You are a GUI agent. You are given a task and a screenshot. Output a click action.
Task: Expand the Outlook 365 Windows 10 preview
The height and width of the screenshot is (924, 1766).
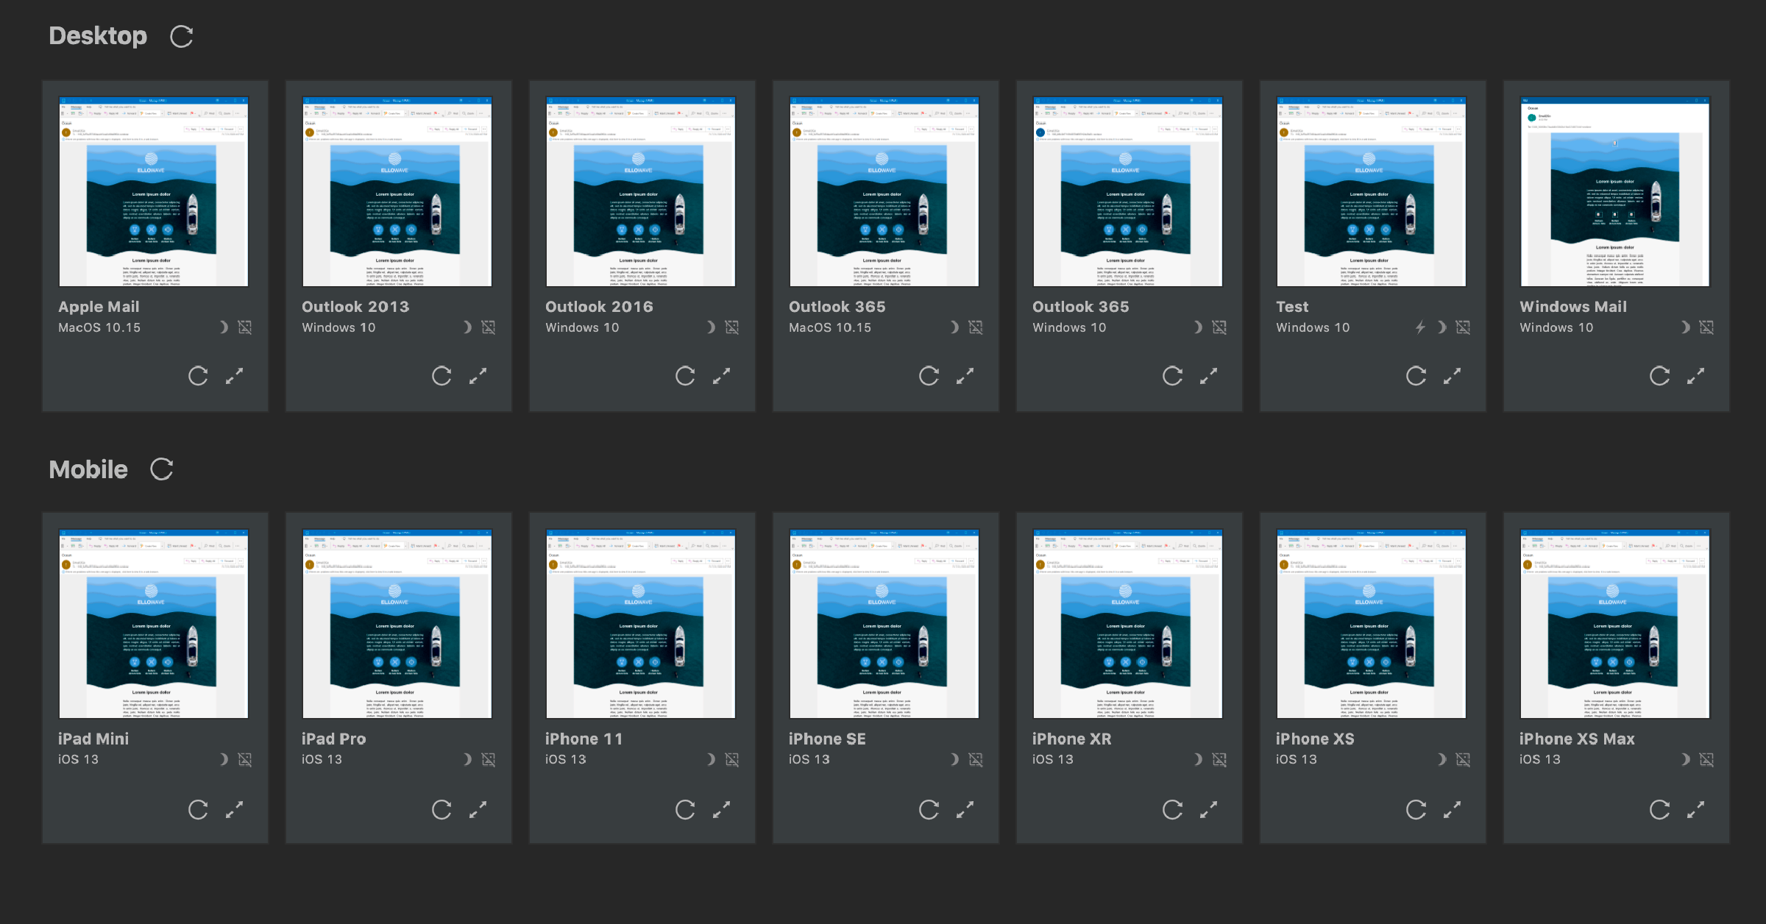tap(1208, 376)
